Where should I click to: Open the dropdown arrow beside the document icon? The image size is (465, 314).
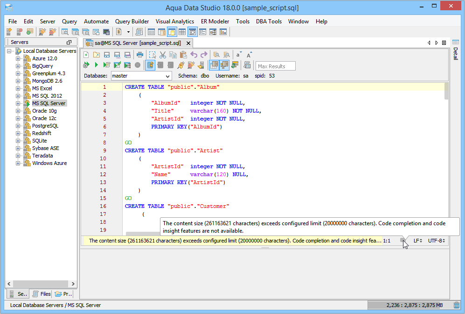click(128, 32)
